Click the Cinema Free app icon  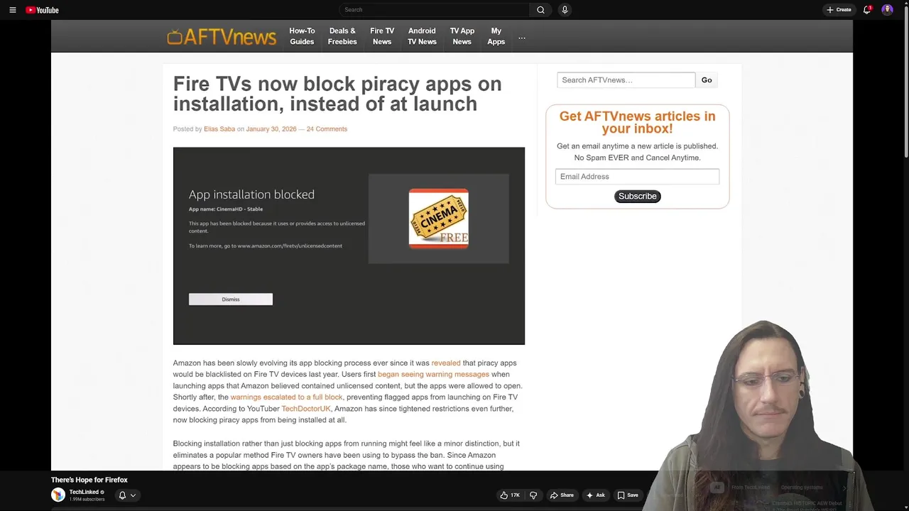[x=438, y=219]
